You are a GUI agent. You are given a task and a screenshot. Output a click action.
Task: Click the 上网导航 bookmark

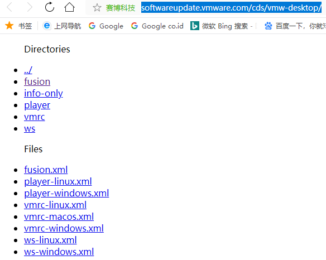pyautogui.click(x=62, y=26)
